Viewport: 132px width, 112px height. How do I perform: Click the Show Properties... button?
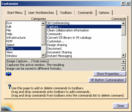(109, 74)
